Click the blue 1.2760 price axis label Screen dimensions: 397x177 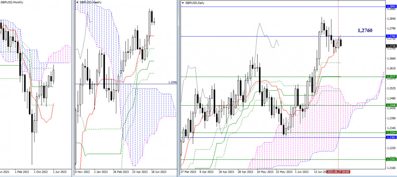391,36
